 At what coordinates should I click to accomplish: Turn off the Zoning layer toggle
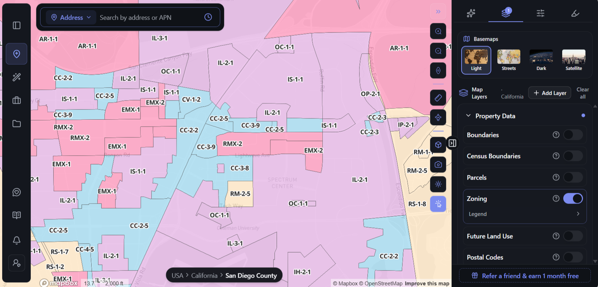pyautogui.click(x=573, y=199)
